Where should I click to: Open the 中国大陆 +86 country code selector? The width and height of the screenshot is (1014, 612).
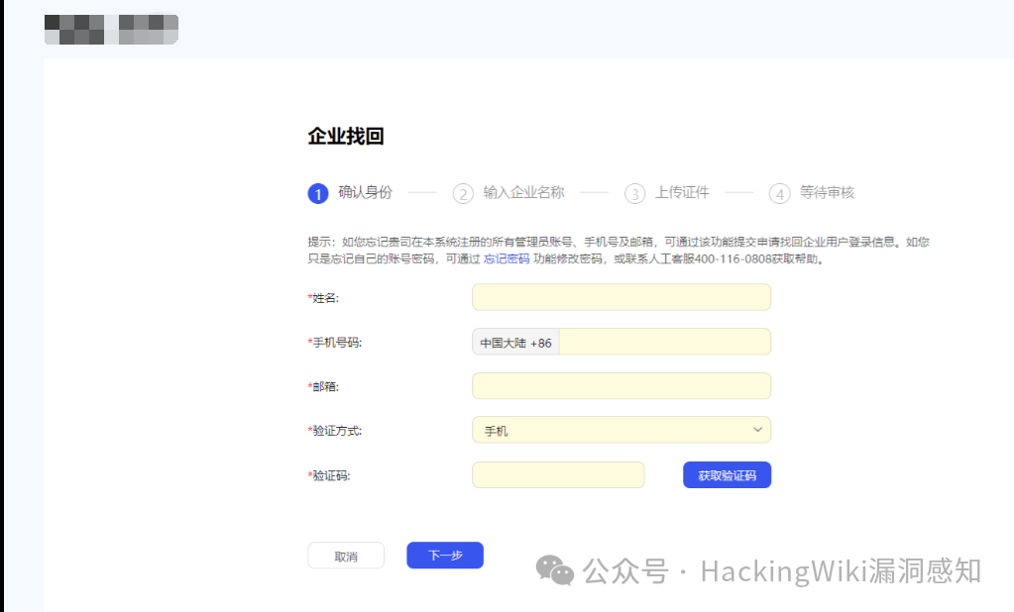coord(516,342)
